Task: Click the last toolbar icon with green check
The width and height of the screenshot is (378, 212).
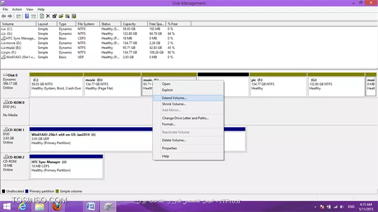Action: tap(74, 16)
